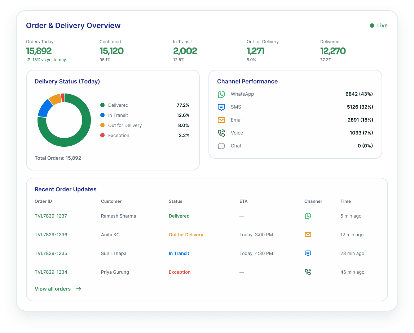
Task: Click the 5 min ago timestamp
Action: click(351, 216)
